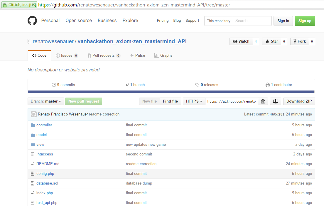Open the Pulse tab
324x206 pixels.
coord(137,56)
